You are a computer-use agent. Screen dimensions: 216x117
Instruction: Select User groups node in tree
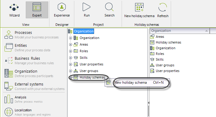click(x=89, y=71)
